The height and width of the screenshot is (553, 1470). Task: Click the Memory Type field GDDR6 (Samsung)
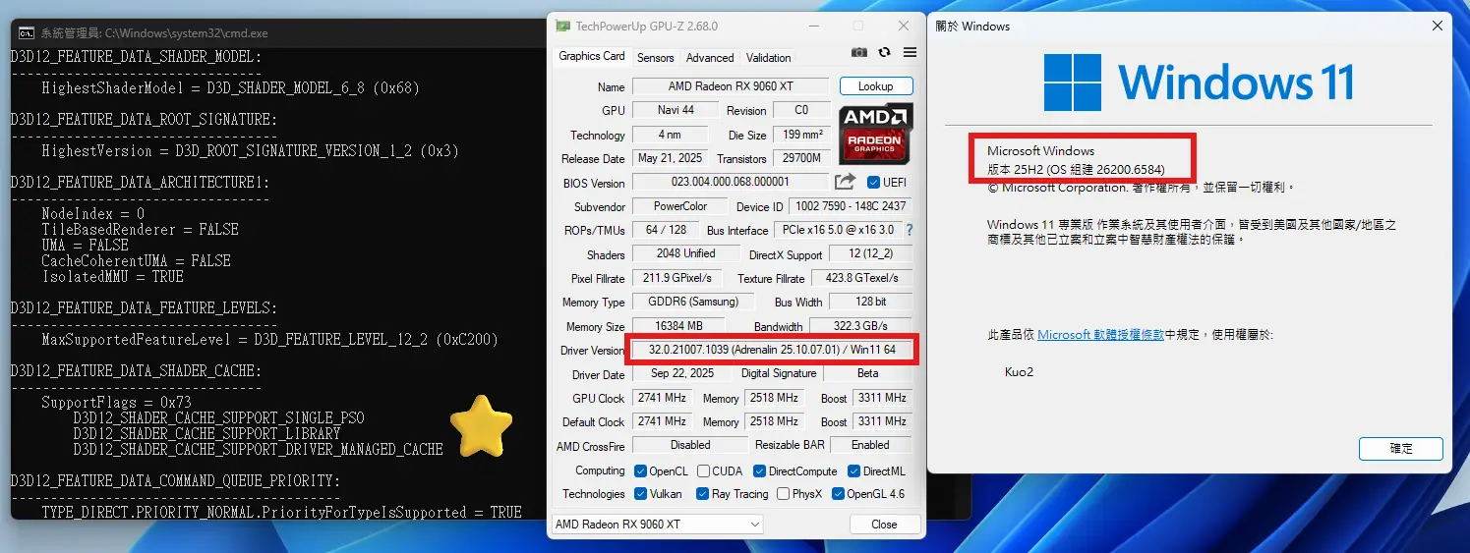692,302
